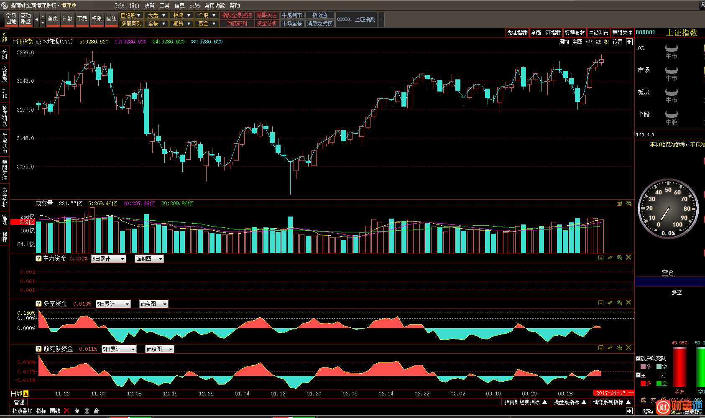The width and height of the screenshot is (705, 418).
Task: Expand the 自选股 dropdown
Action: [132, 15]
